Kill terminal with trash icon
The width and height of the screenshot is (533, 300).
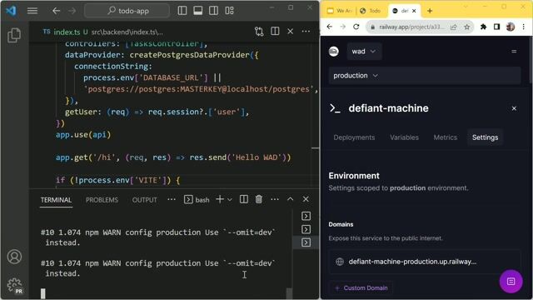coord(259,199)
